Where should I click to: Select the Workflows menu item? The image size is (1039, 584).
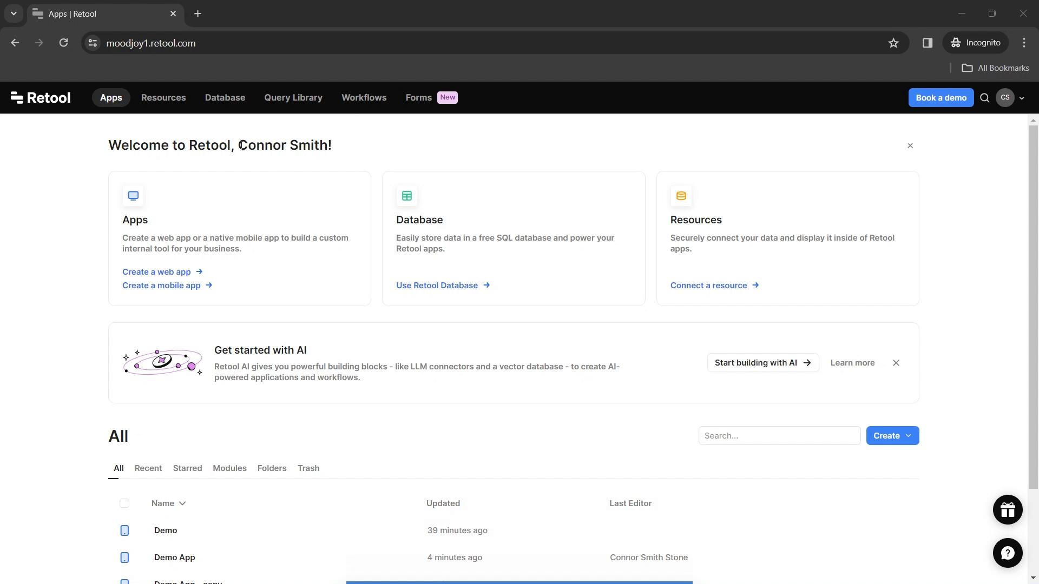pos(364,97)
